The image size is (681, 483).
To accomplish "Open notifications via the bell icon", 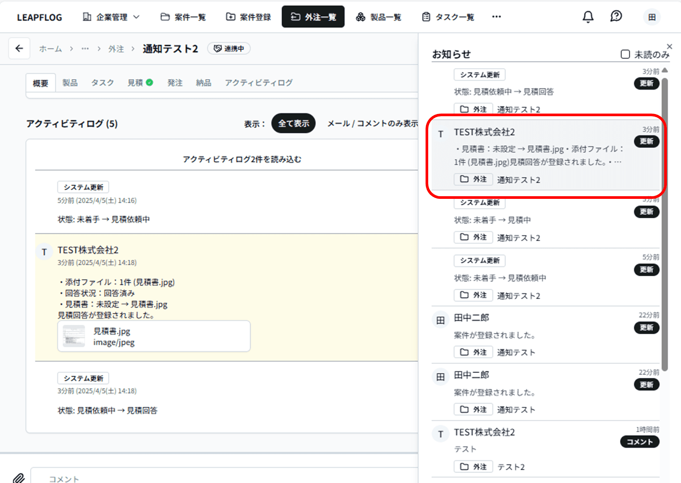I will (x=588, y=17).
